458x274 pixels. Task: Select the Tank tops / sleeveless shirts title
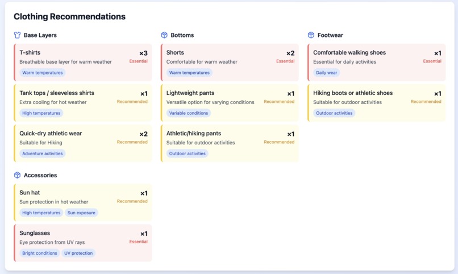point(57,93)
